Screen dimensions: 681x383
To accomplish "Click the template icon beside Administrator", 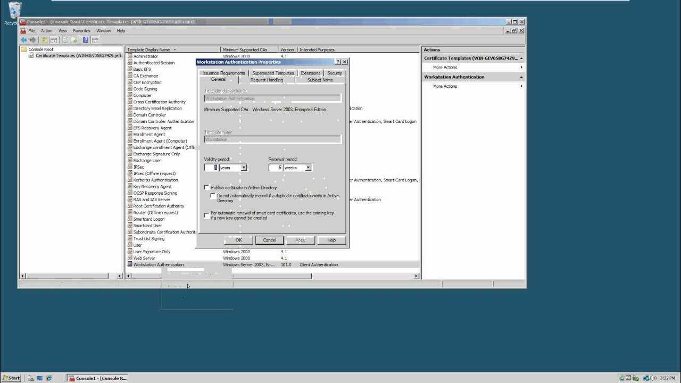I will click(130, 56).
